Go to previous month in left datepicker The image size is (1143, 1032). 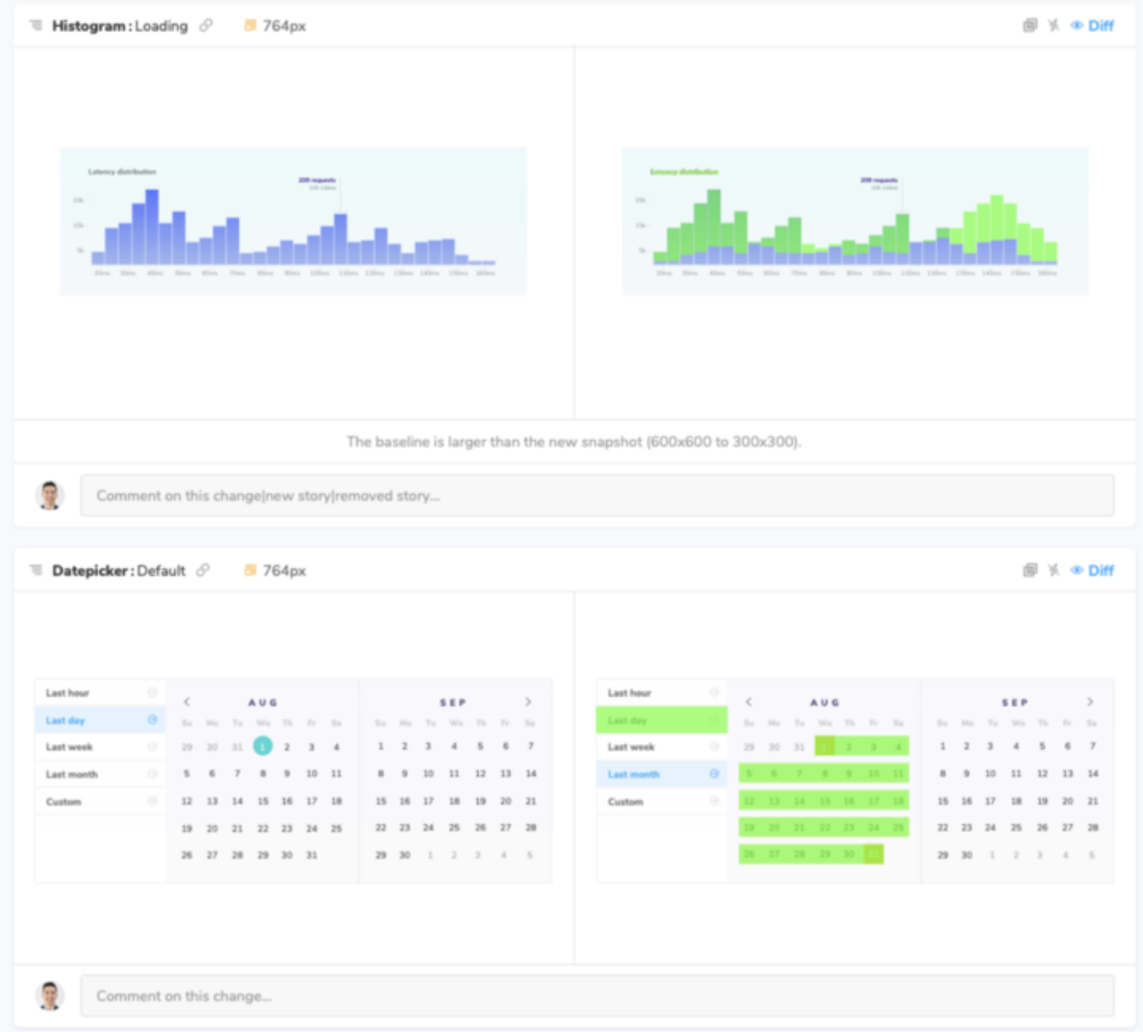(187, 702)
